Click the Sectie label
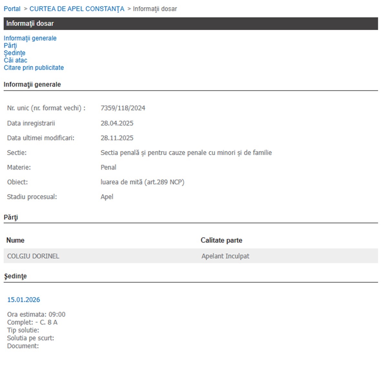 click(17, 153)
